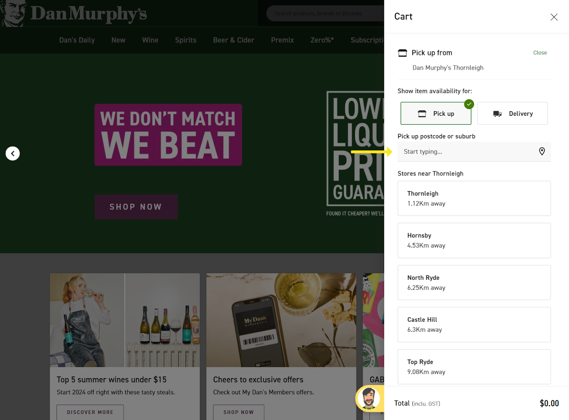Collapse store picker via Close link

pyautogui.click(x=540, y=53)
